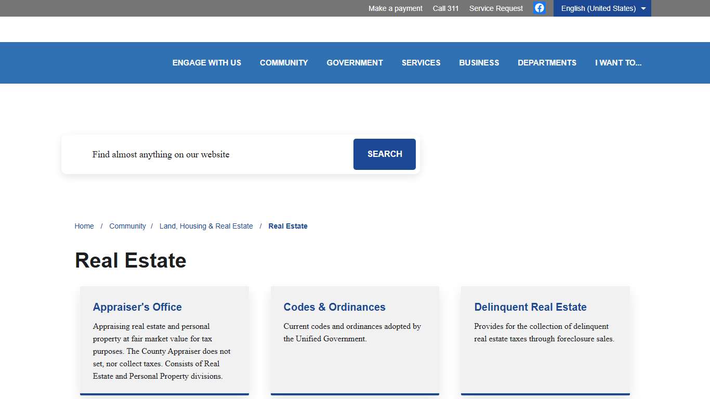Open the Appraiser's Office card
The width and height of the screenshot is (710, 399).
pyautogui.click(x=137, y=307)
